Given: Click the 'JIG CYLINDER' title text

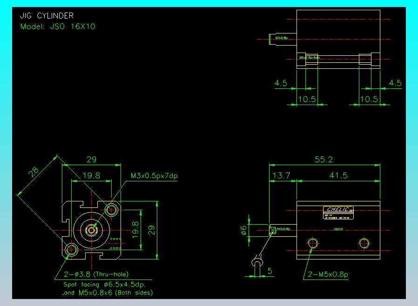Looking at the screenshot, I should tap(47, 16).
